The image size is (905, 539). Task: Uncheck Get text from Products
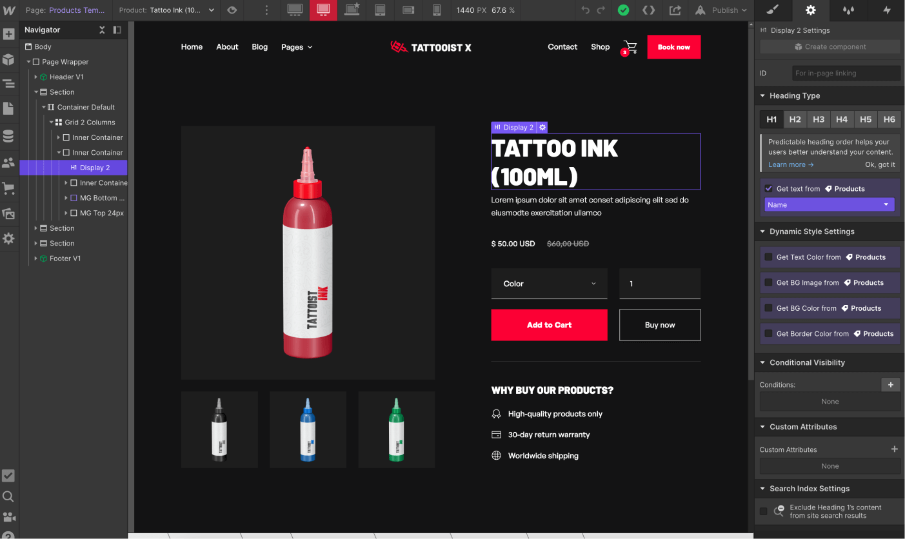click(x=767, y=188)
